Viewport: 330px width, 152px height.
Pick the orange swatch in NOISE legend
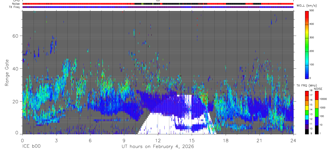(x=317, y=104)
